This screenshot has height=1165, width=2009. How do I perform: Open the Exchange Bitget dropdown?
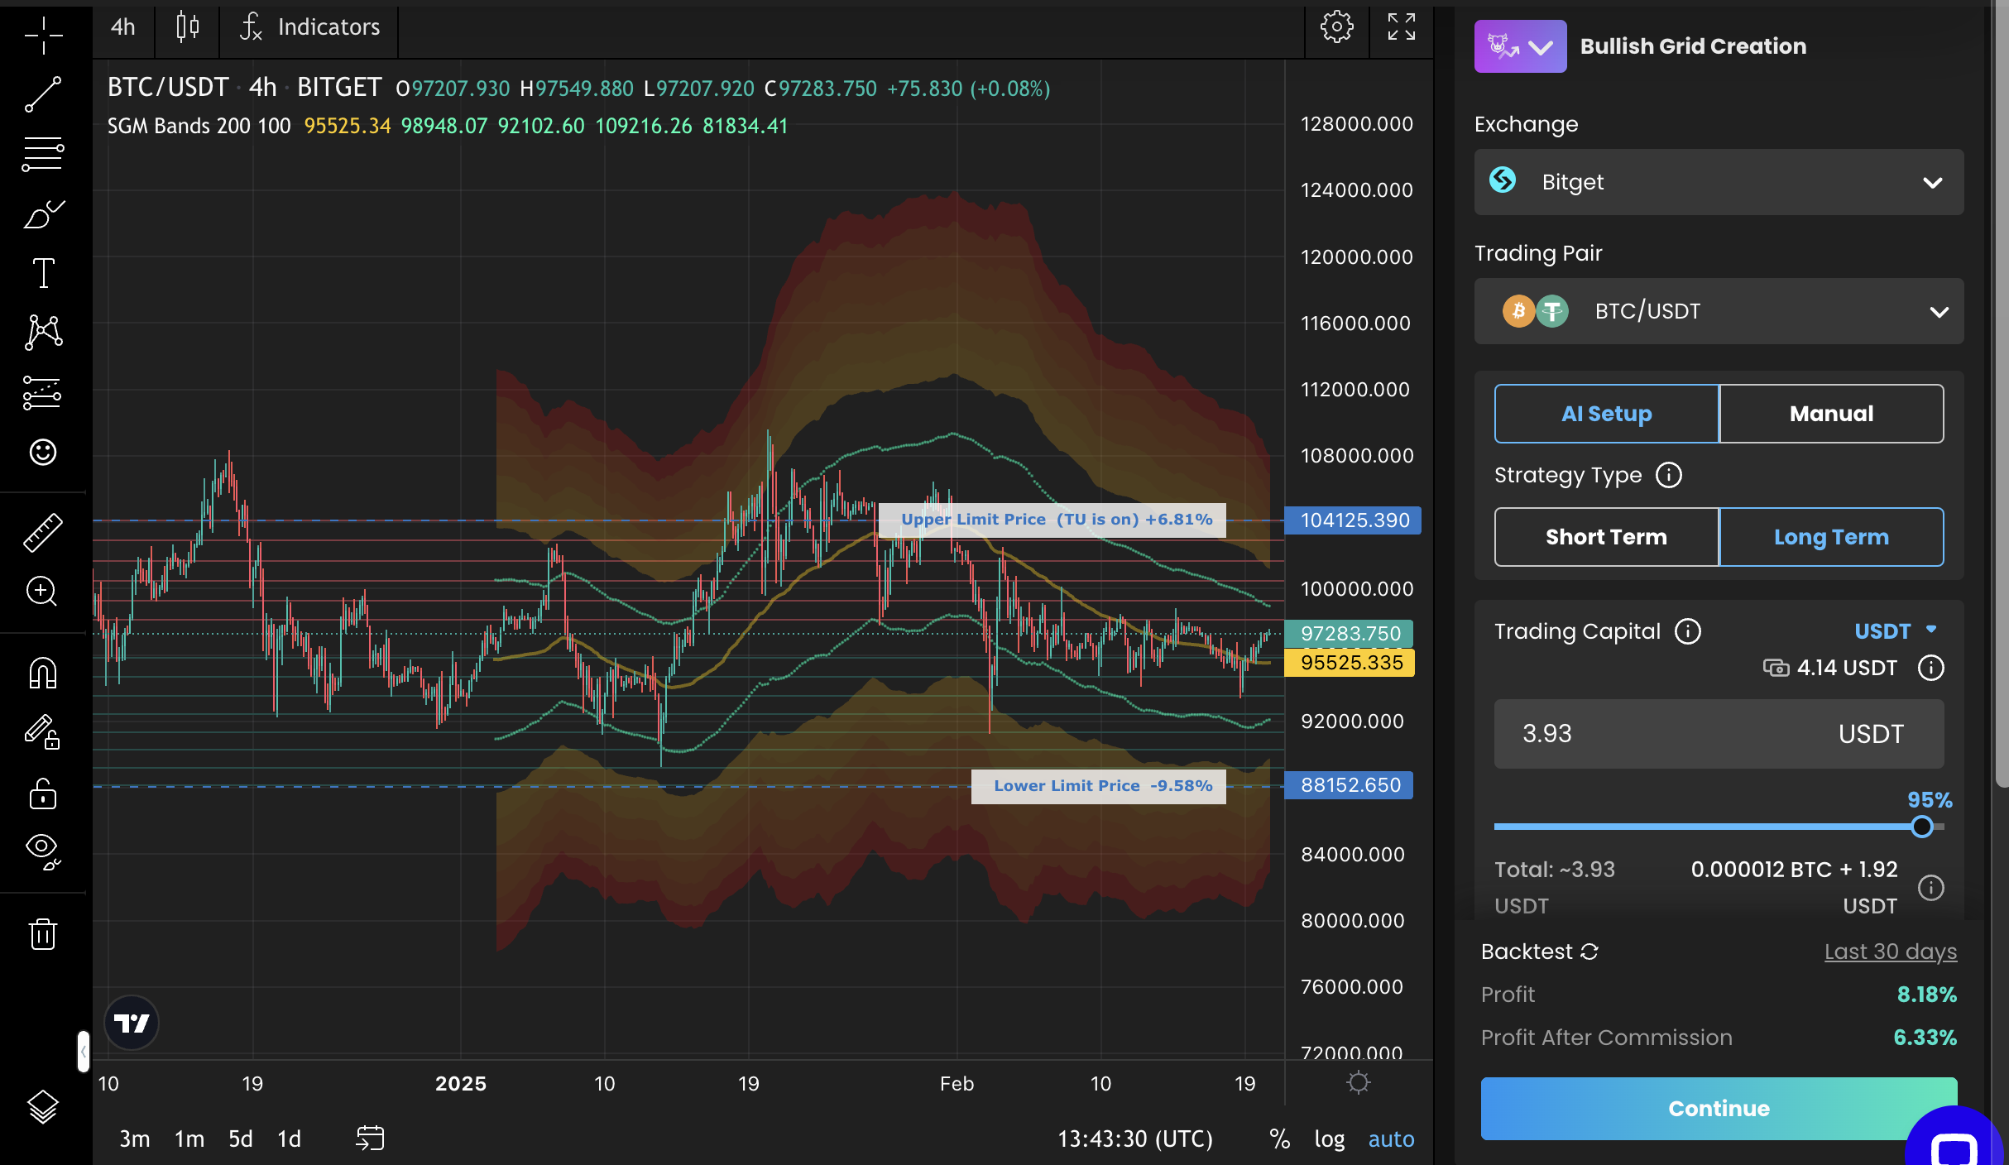click(x=1719, y=182)
